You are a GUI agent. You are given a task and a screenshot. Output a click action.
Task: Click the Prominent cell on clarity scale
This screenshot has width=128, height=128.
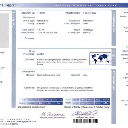(106, 100)
